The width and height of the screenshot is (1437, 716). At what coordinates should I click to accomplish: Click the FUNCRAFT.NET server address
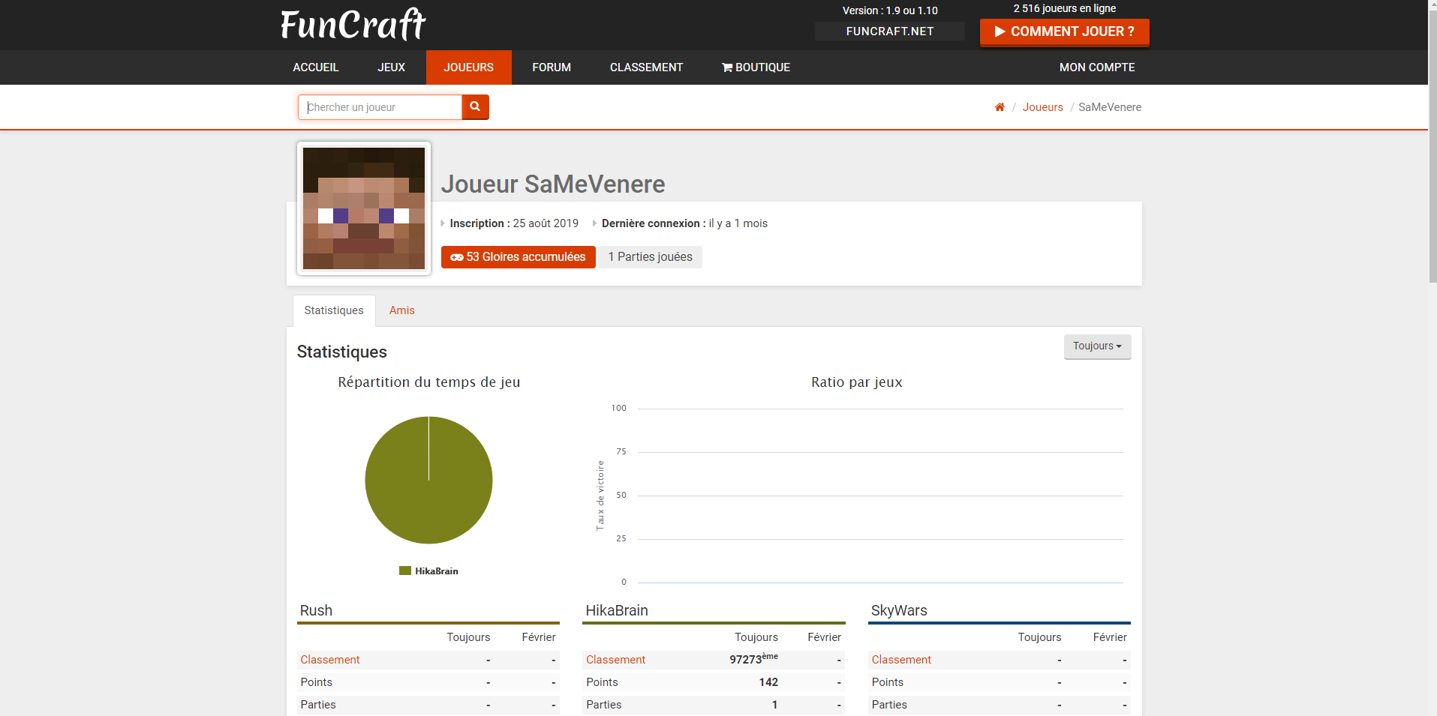[890, 31]
